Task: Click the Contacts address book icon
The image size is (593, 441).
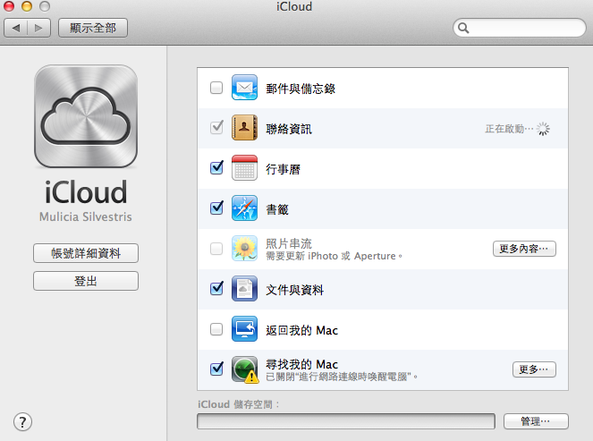Action: point(244,127)
